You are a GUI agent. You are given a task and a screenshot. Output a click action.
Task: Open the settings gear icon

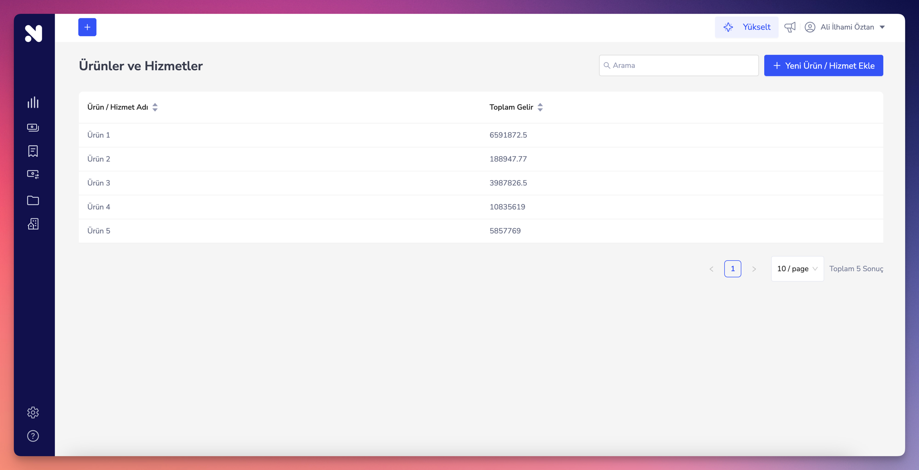click(x=33, y=412)
